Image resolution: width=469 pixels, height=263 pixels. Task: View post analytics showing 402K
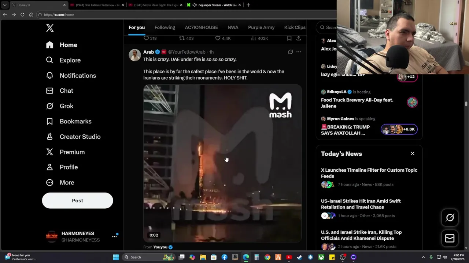click(259, 38)
